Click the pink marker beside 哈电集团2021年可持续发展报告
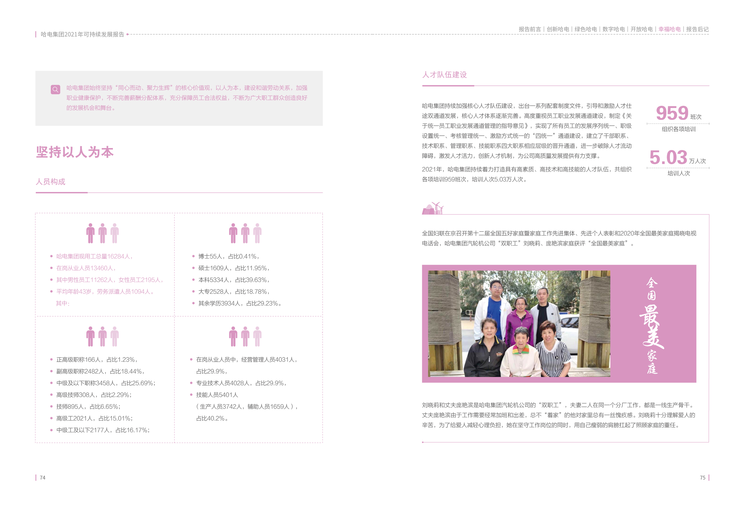This screenshot has height=505, width=745. click(x=36, y=34)
